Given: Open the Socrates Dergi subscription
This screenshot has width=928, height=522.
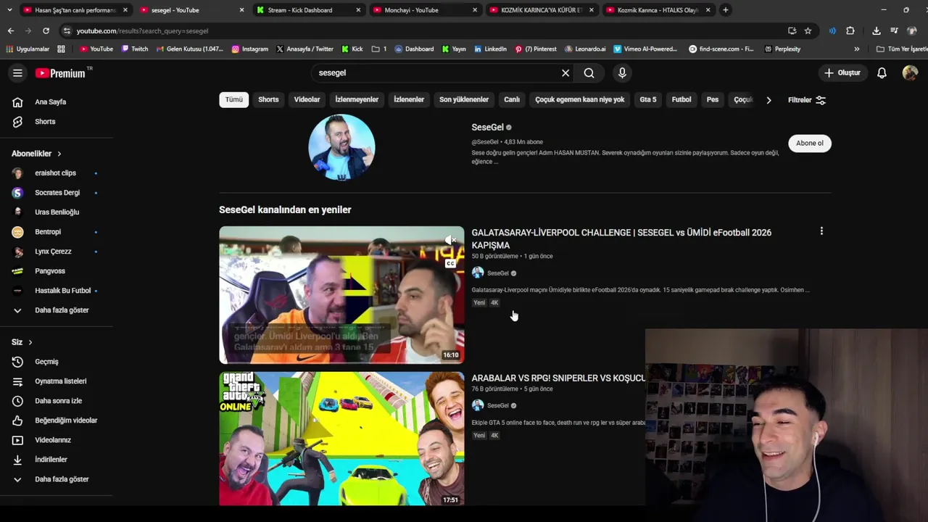Looking at the screenshot, I should click(57, 193).
